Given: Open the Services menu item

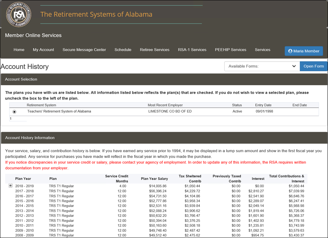Looking at the screenshot, I should pyautogui.click(x=263, y=50).
